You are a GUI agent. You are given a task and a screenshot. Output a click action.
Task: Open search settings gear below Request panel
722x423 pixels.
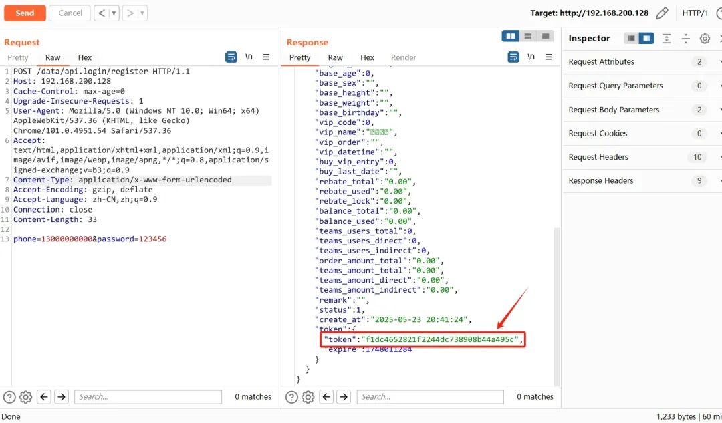coord(26,397)
